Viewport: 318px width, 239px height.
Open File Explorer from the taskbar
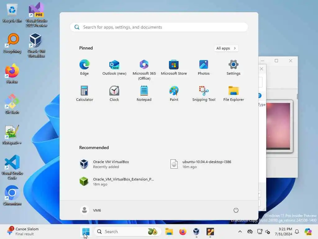[169, 232]
